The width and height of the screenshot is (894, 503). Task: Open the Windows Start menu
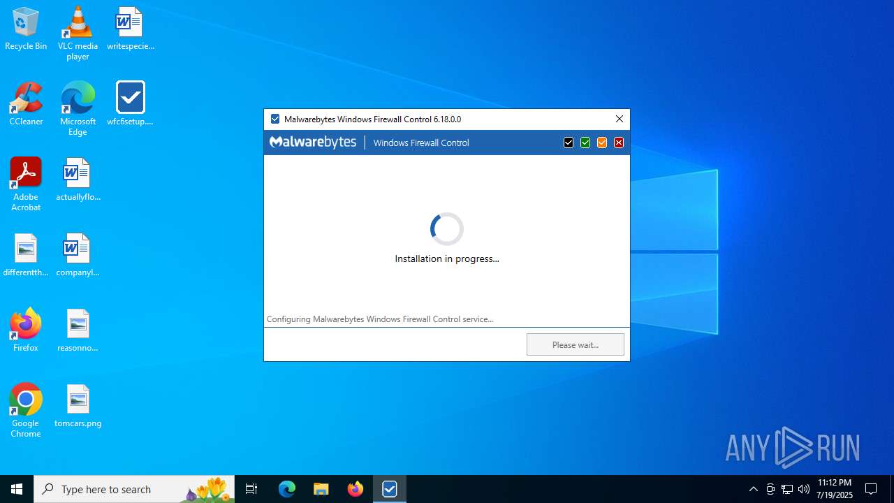click(x=17, y=489)
